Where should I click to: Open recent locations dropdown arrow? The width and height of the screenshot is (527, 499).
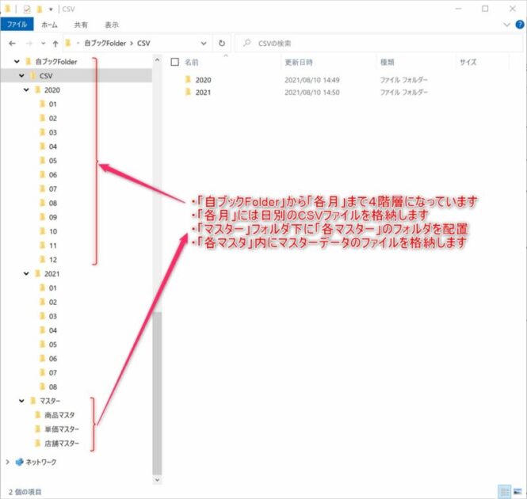pos(43,44)
